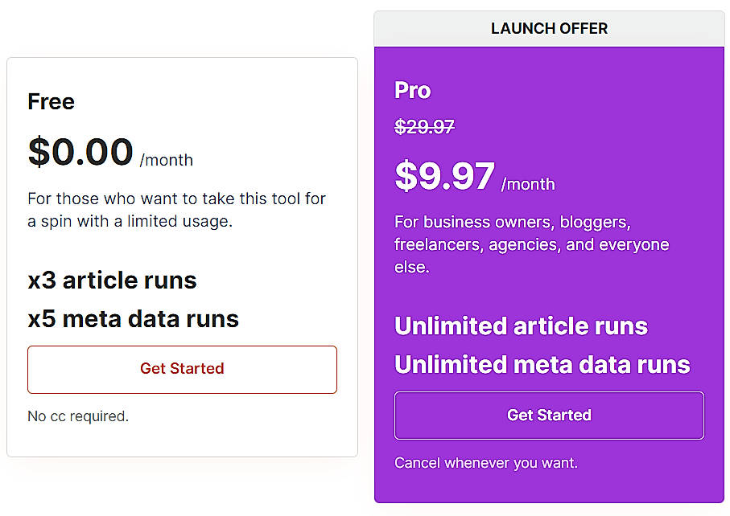The height and width of the screenshot is (516, 730).
Task: Click the Free plan heading
Action: click(51, 101)
